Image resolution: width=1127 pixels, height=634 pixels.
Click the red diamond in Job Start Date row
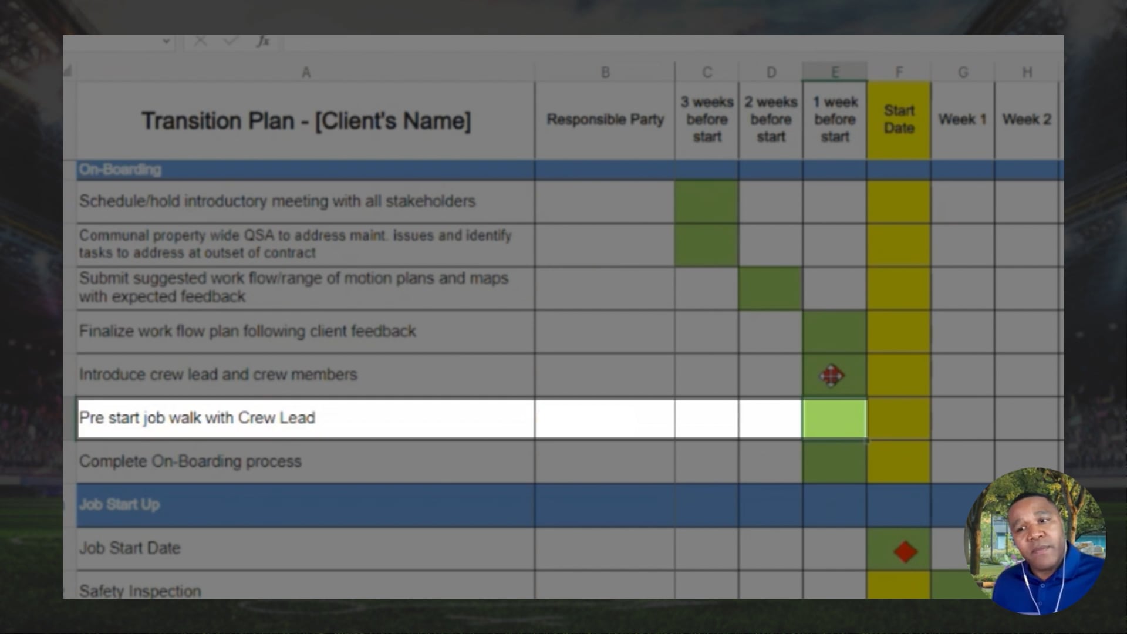pyautogui.click(x=905, y=551)
